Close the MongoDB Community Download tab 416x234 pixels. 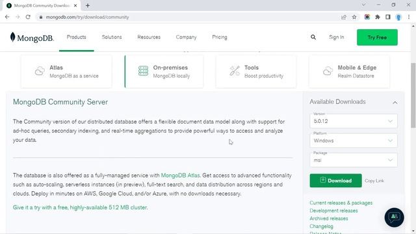[x=75, y=5]
